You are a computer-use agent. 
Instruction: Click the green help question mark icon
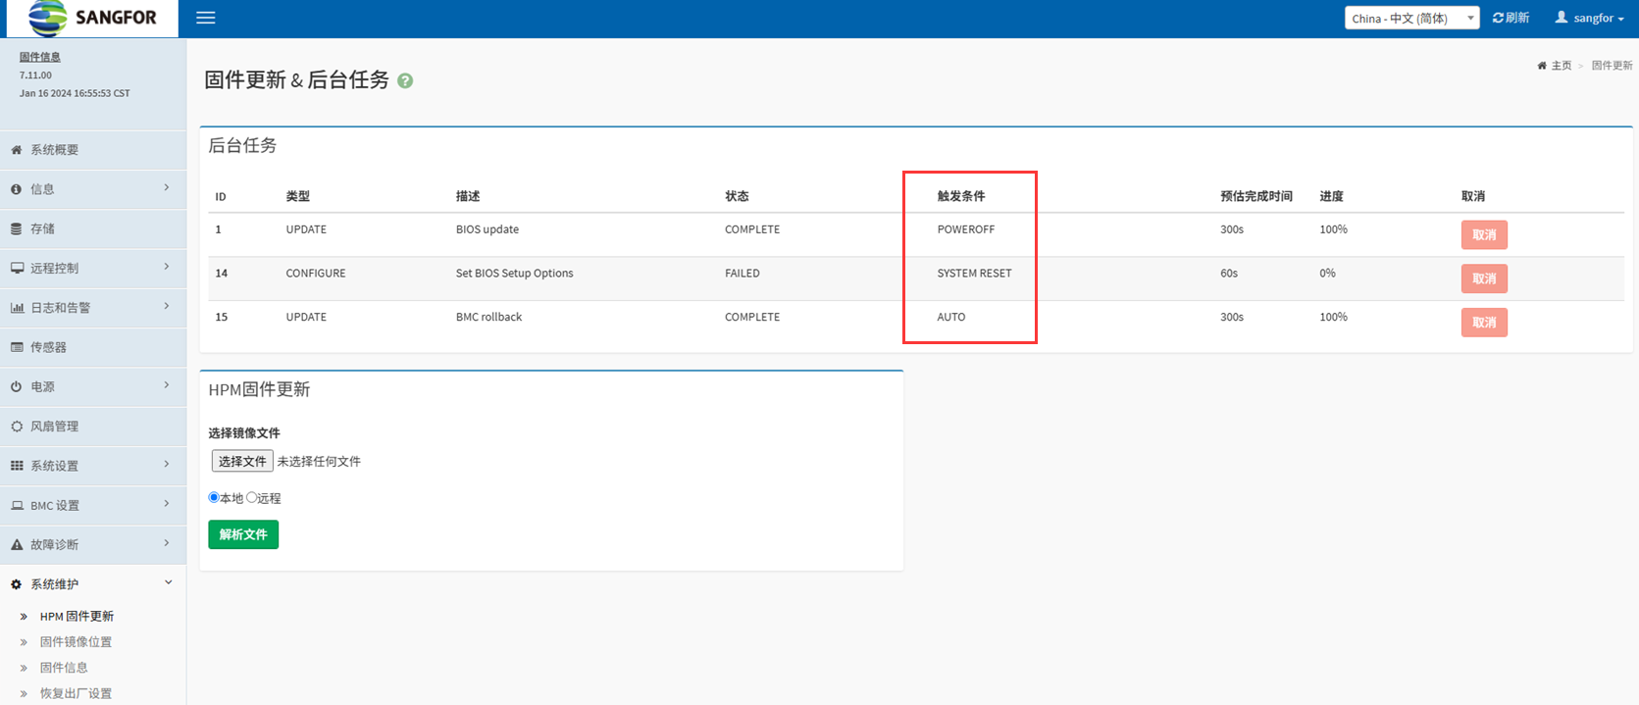pyautogui.click(x=405, y=81)
